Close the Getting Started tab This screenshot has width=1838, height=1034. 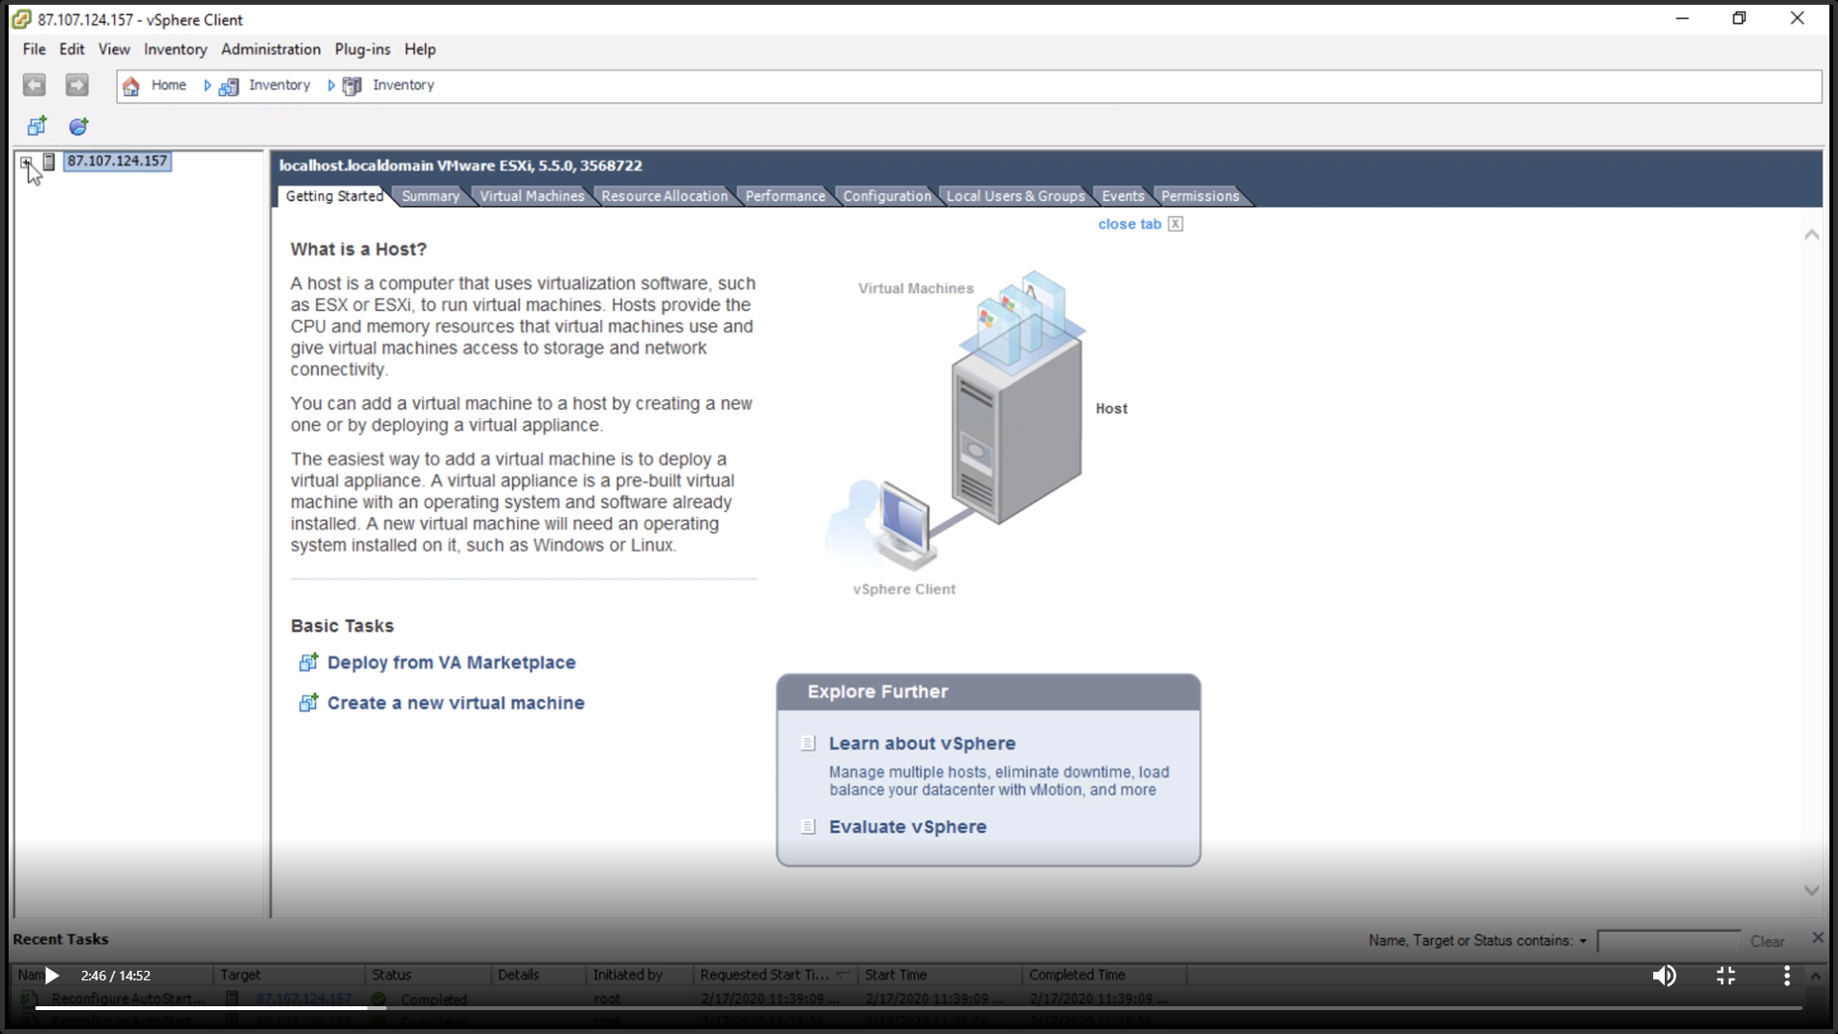click(x=1176, y=223)
